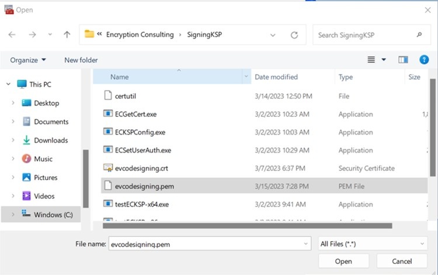This screenshot has width=438, height=275.
Task: Click the ECKSPConfig.exe application icon
Action: click(108, 132)
